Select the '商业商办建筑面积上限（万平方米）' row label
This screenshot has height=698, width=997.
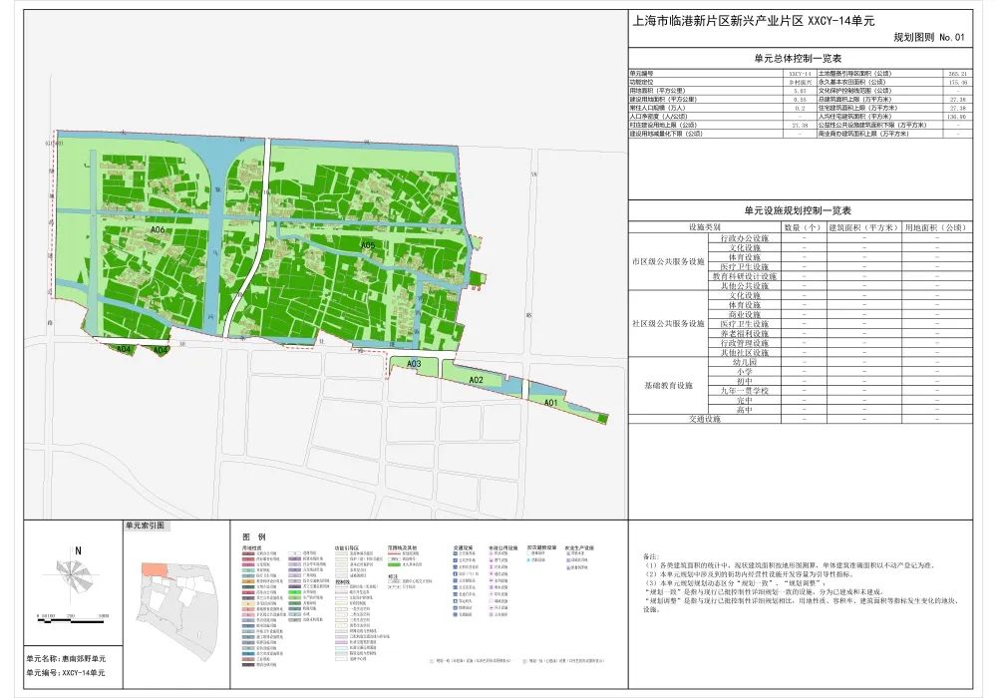click(864, 135)
